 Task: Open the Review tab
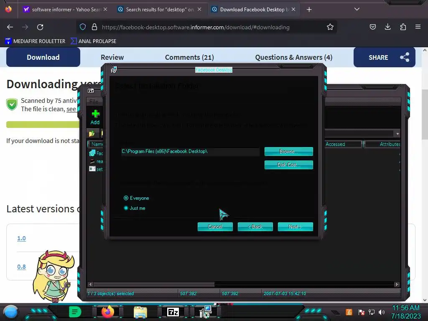(x=112, y=57)
